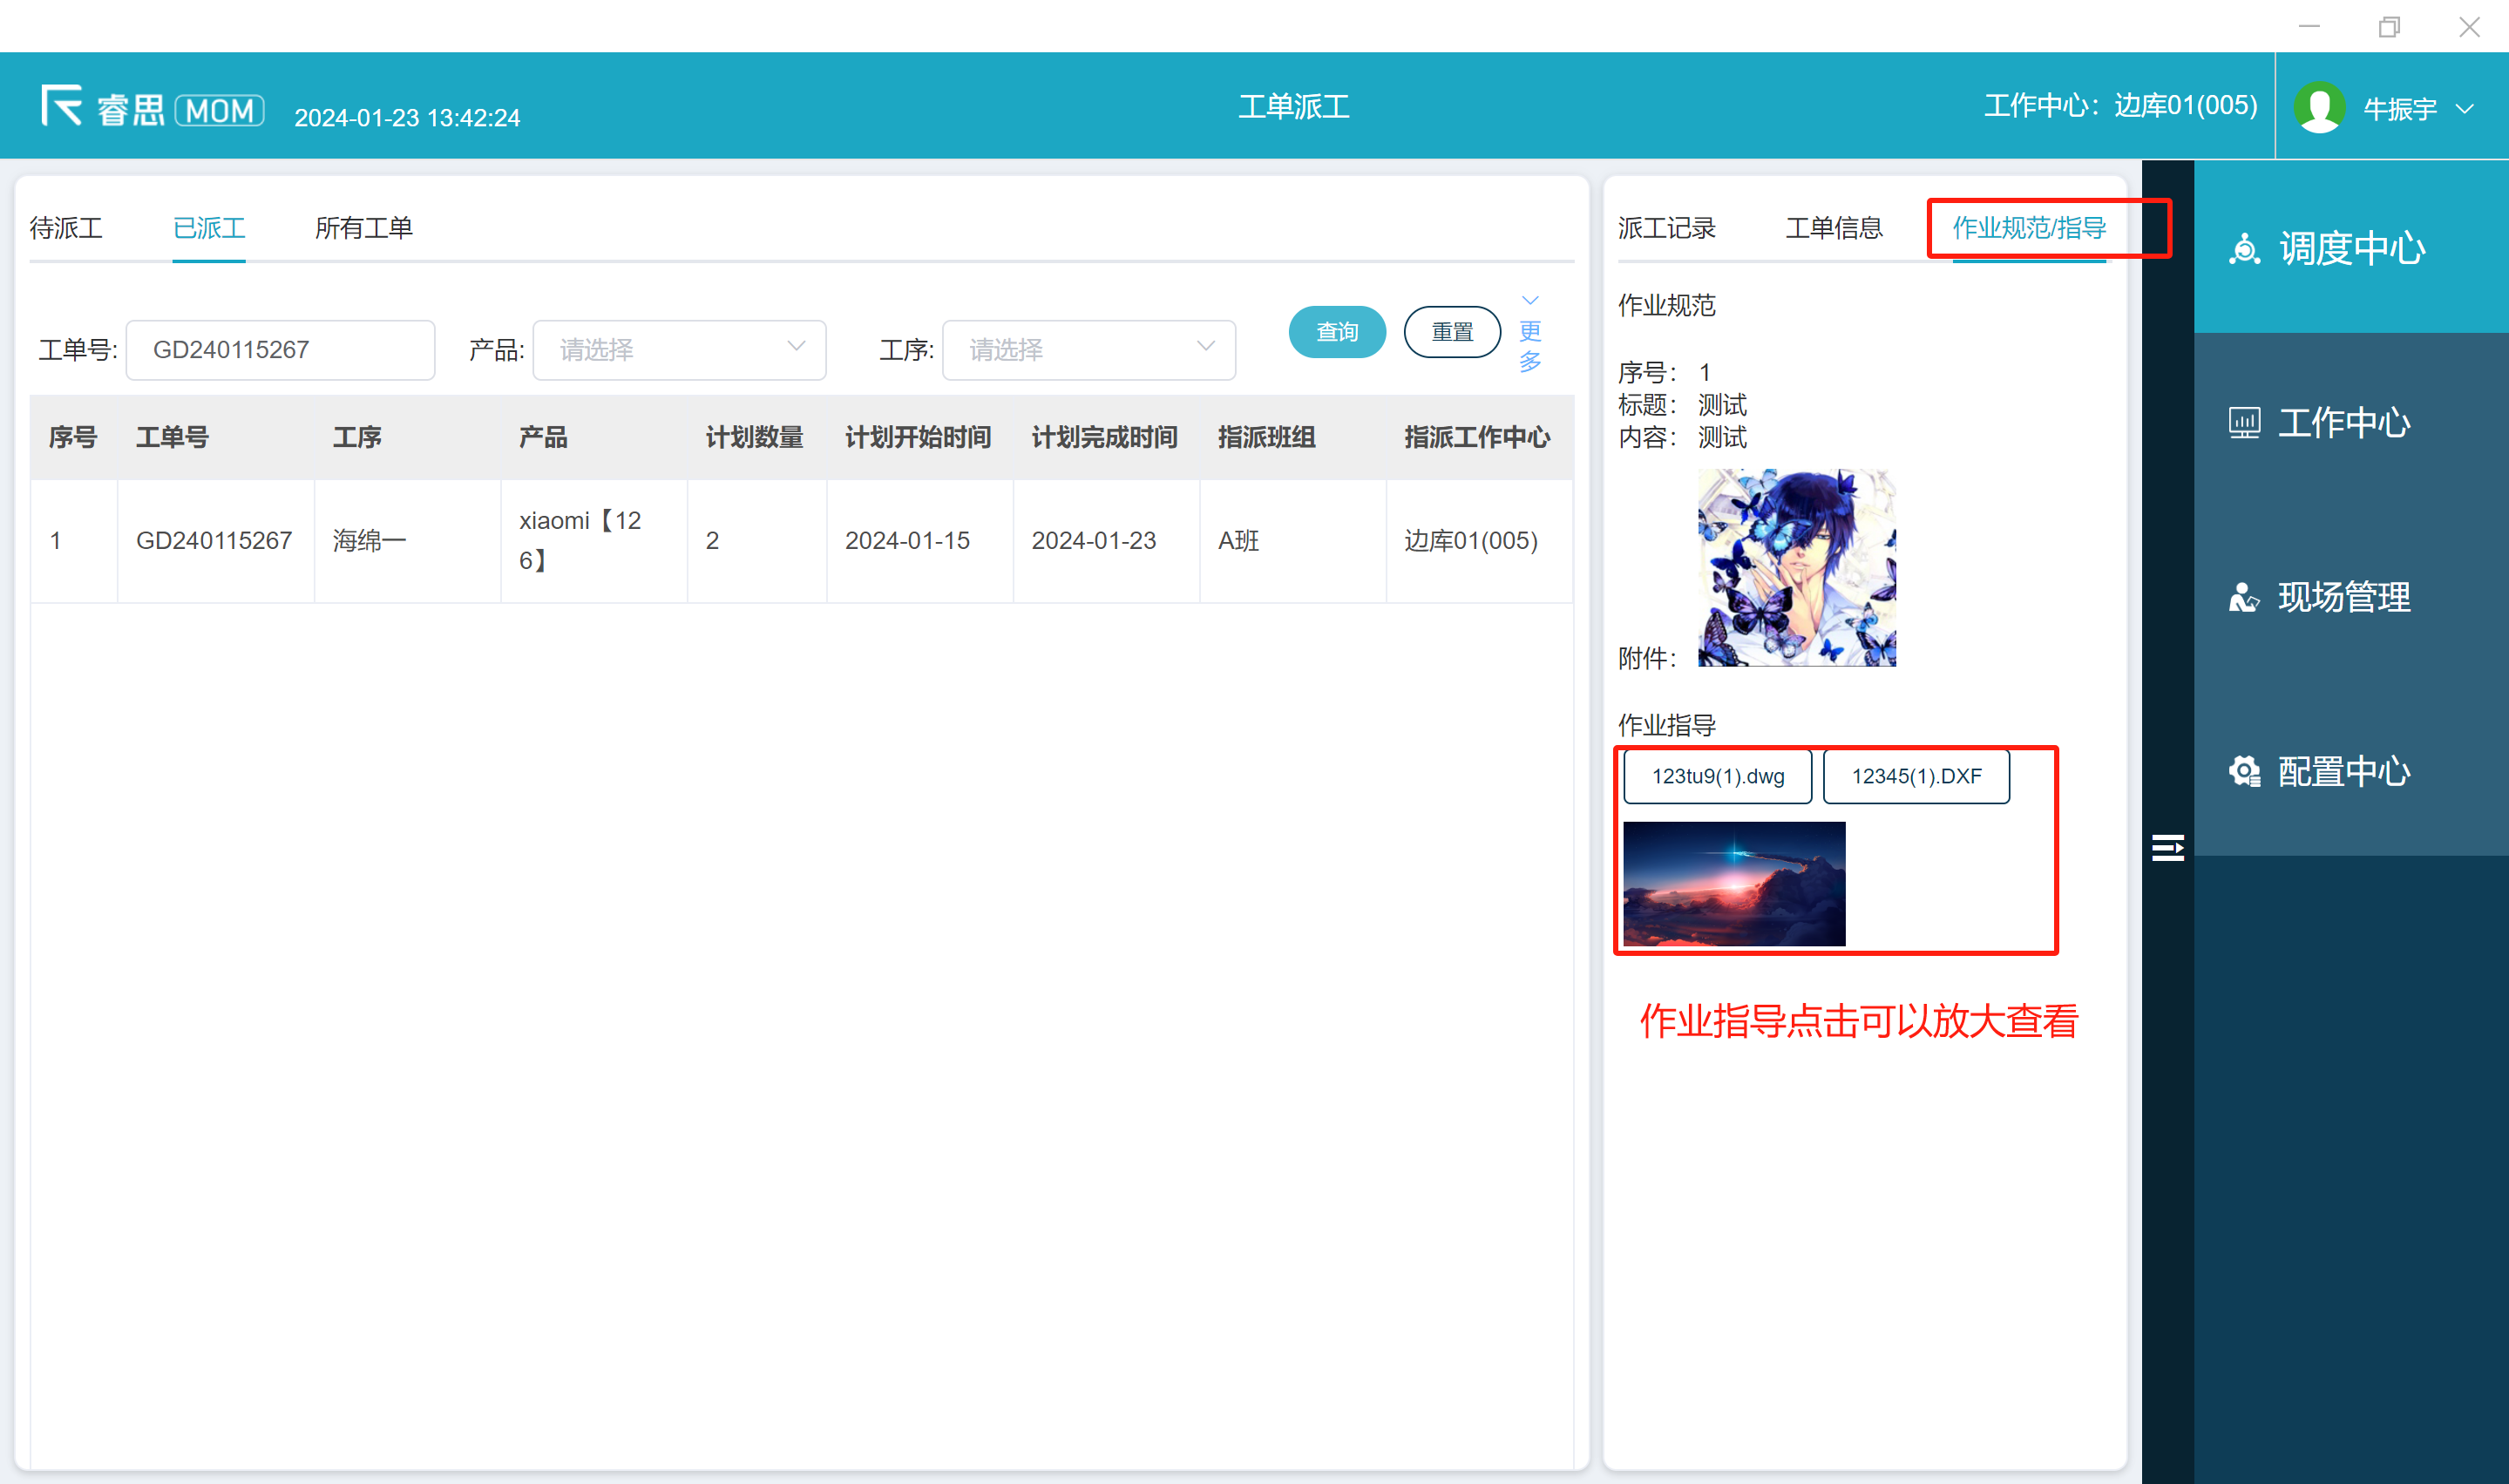Expand 牛振宇 user menu arrow

2465,108
